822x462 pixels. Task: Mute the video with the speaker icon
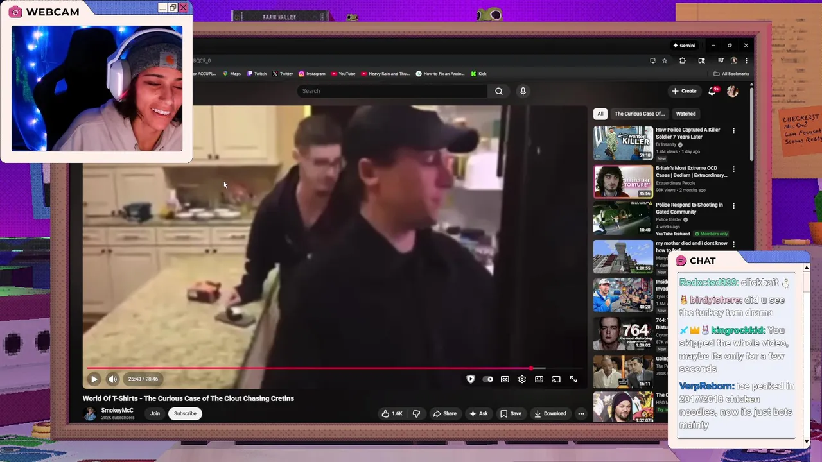(112, 379)
